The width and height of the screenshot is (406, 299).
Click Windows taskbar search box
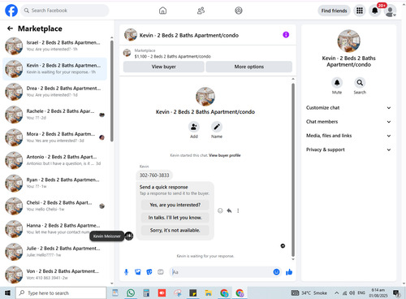[x=61, y=292]
